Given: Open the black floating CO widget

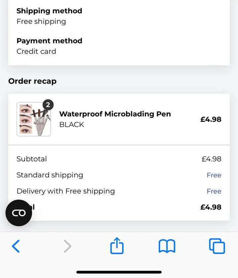Looking at the screenshot, I should (x=19, y=213).
